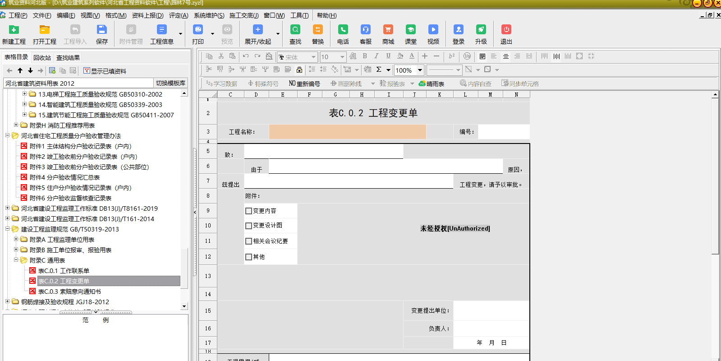Screen dimensions: 721x361
Task: Expand the font name 宋体 dropdown
Action: pyautogui.click(x=313, y=57)
